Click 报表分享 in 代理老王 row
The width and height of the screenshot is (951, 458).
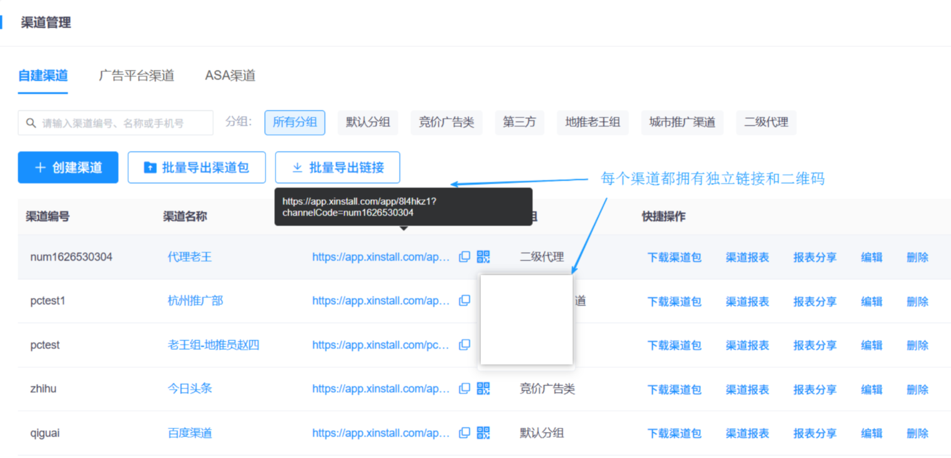pyautogui.click(x=815, y=257)
